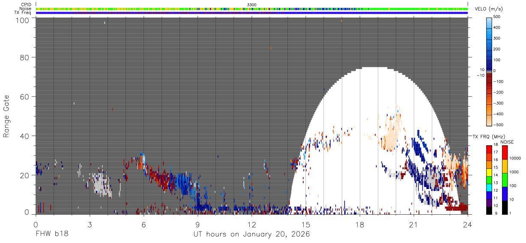
Task: Click the x-axis tick label 6
Action: tap(143, 225)
